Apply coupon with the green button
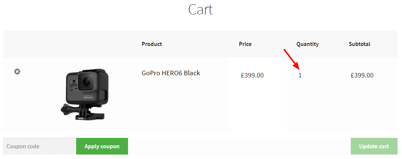Image resolution: width=402 pixels, height=159 pixels. pos(102,146)
